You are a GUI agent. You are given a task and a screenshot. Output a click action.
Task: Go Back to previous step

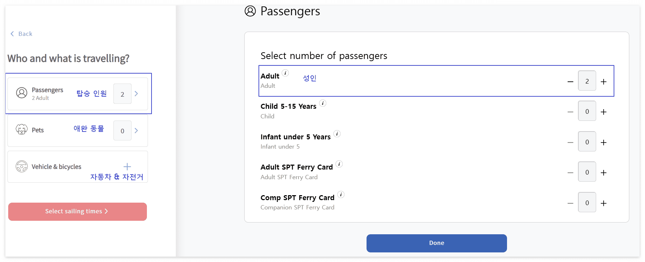pyautogui.click(x=21, y=34)
